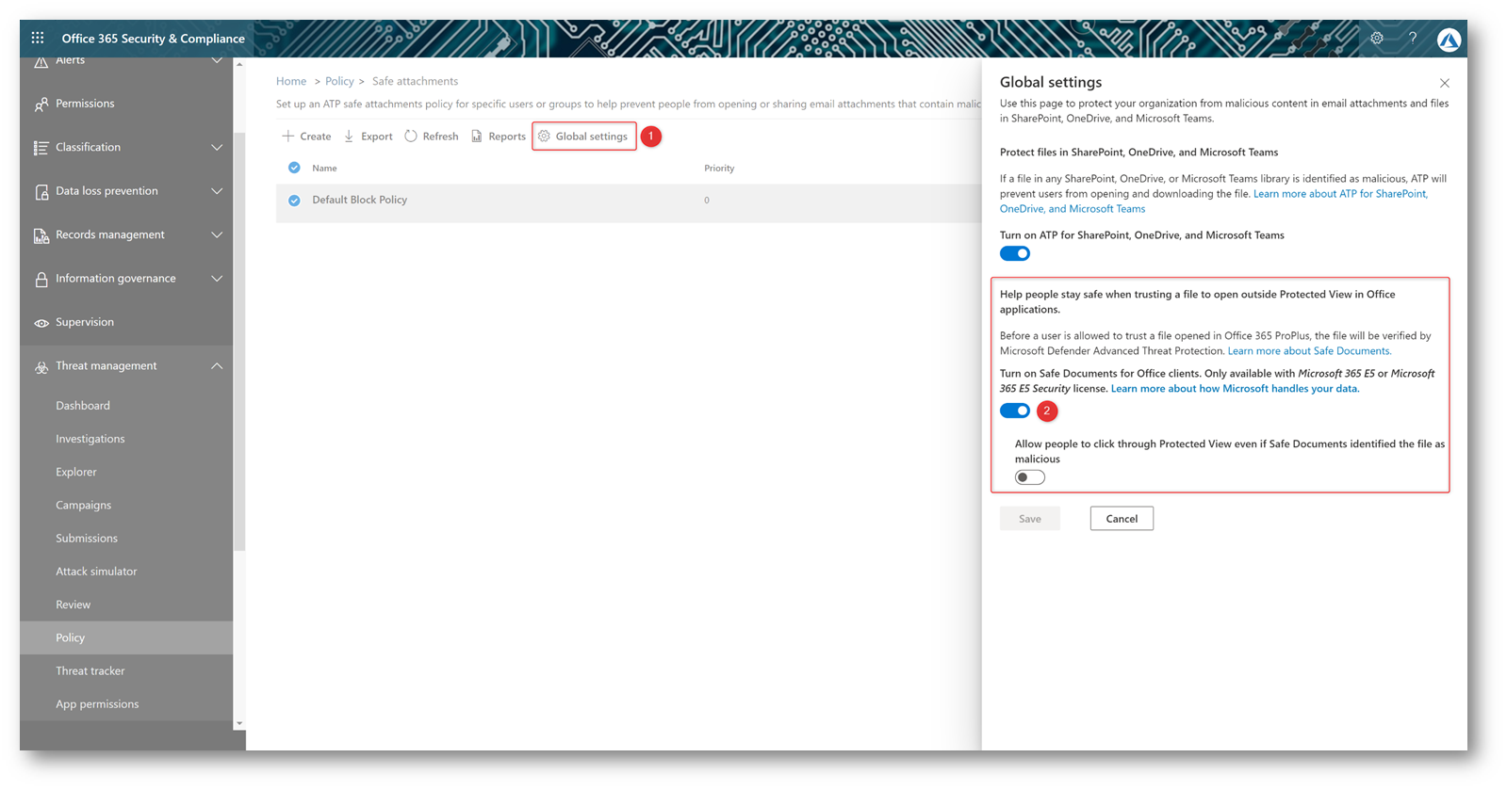The image size is (1507, 790).
Task: Go to Policy in the breadcrumb
Action: pos(339,82)
